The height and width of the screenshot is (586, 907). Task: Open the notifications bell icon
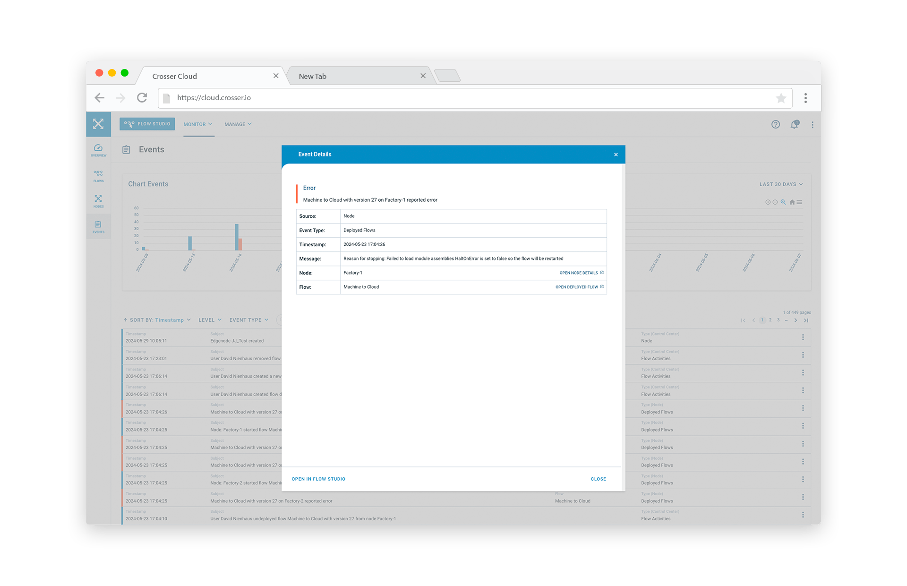pyautogui.click(x=795, y=124)
